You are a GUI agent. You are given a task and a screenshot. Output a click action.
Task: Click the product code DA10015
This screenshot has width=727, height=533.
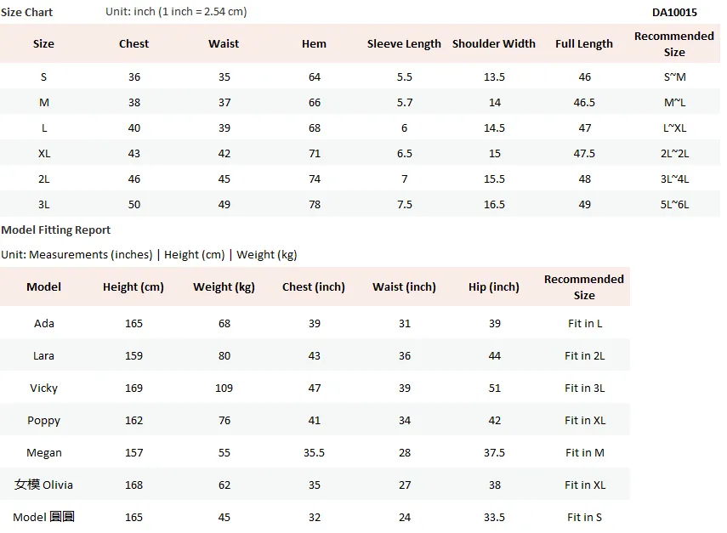pos(674,13)
